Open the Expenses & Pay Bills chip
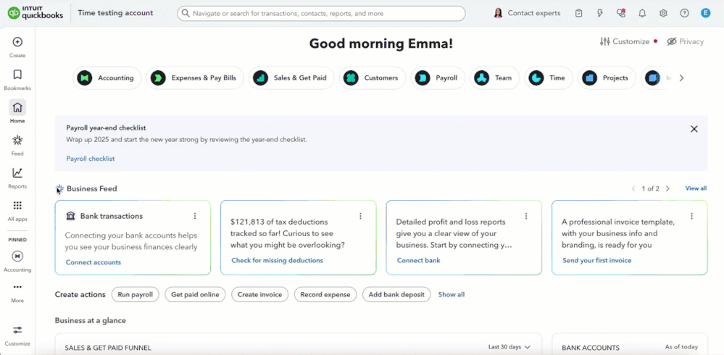The width and height of the screenshot is (724, 355). 194,78
